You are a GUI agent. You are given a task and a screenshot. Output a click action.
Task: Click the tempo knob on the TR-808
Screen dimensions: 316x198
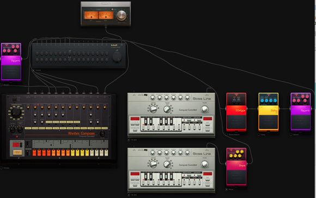point(13,129)
